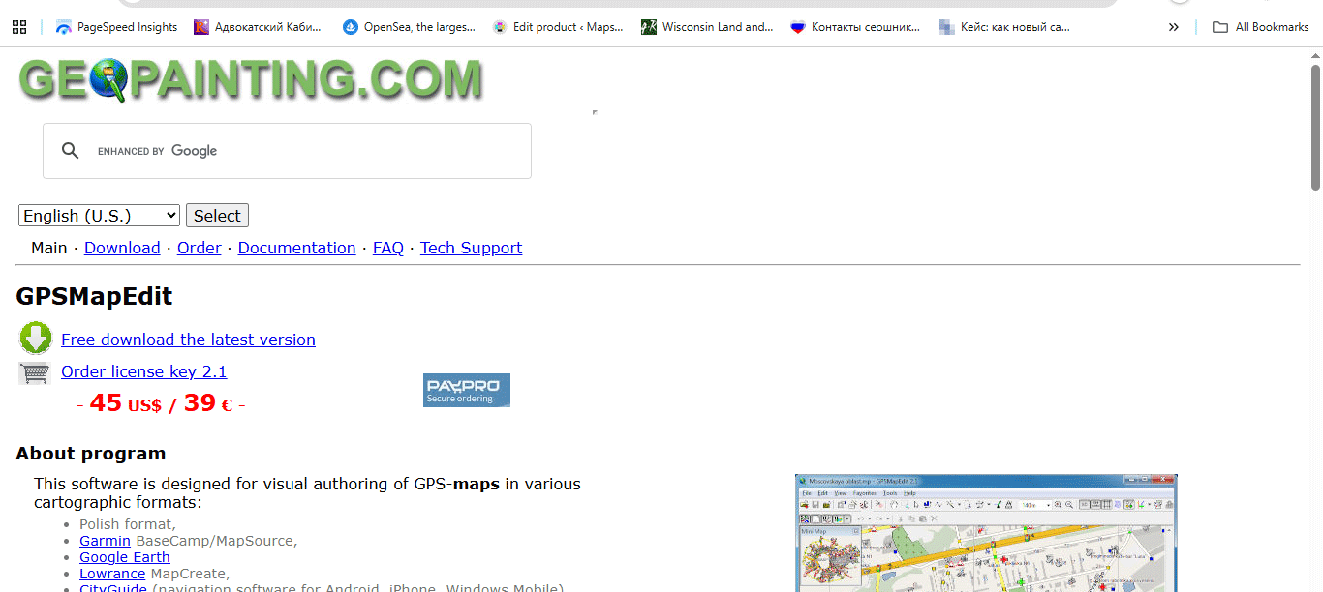Open the Free download latest version link
Viewport: 1323px width, 592px height.
tap(188, 340)
